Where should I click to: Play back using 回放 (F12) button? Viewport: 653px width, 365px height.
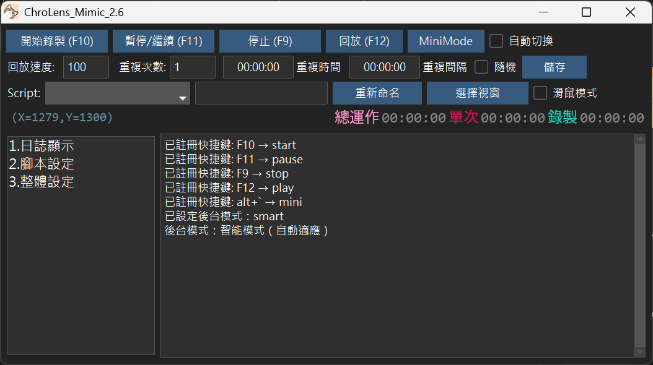click(364, 41)
